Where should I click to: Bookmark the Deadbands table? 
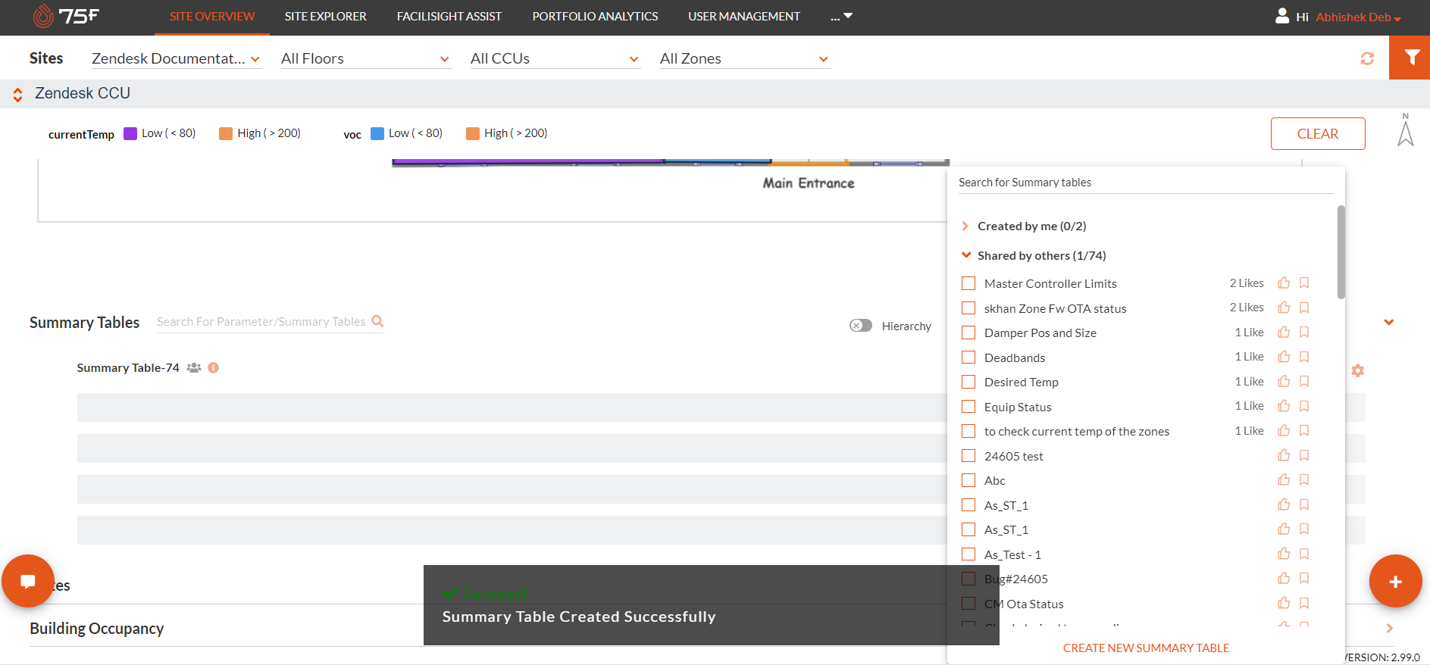pyautogui.click(x=1304, y=357)
